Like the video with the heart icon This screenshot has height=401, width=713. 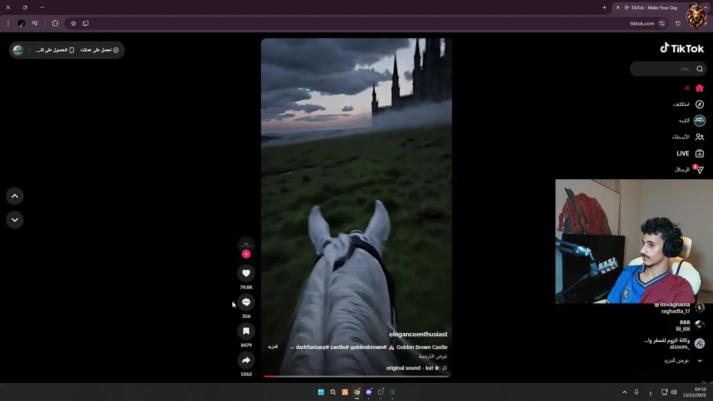246,273
